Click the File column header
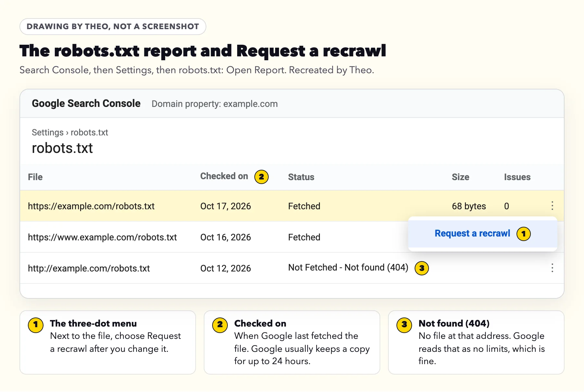The width and height of the screenshot is (584, 392). (35, 177)
